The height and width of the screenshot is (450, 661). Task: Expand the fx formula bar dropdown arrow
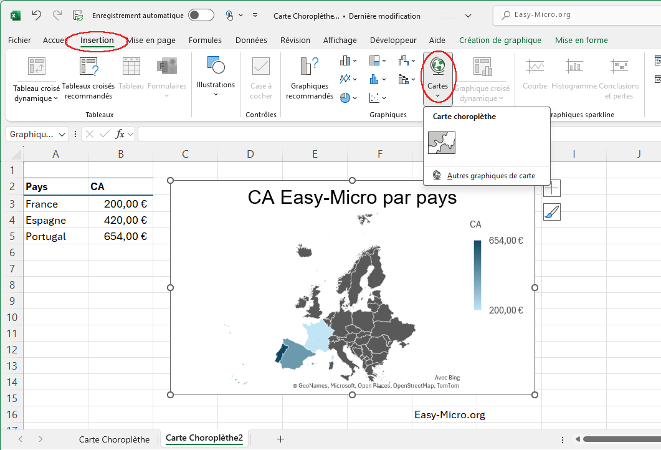tap(130, 135)
